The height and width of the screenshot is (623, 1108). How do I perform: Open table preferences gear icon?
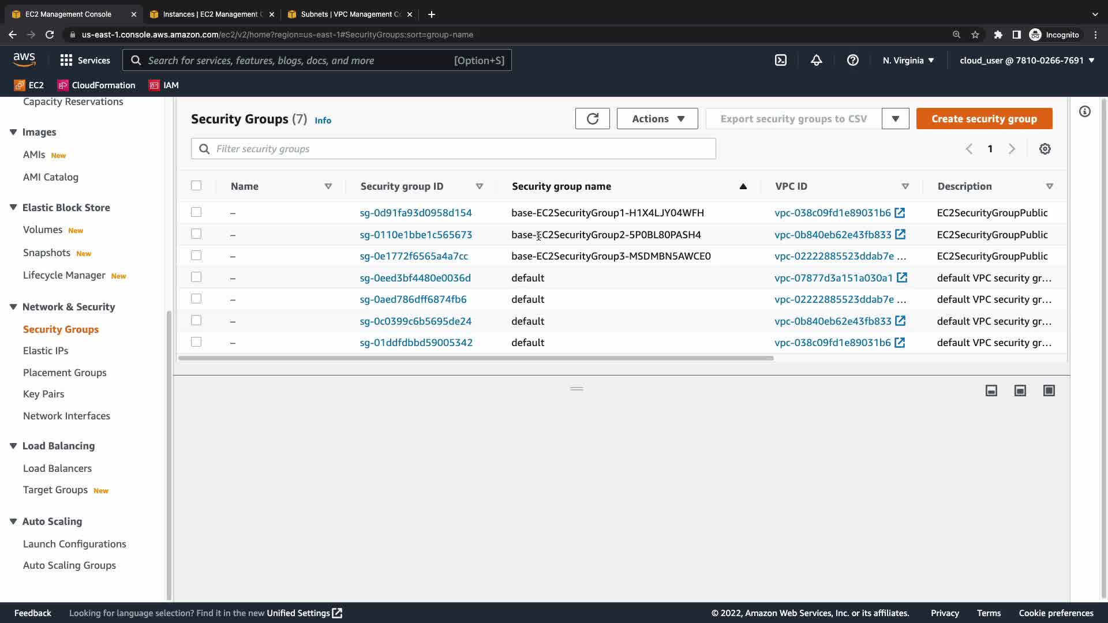coord(1045,149)
